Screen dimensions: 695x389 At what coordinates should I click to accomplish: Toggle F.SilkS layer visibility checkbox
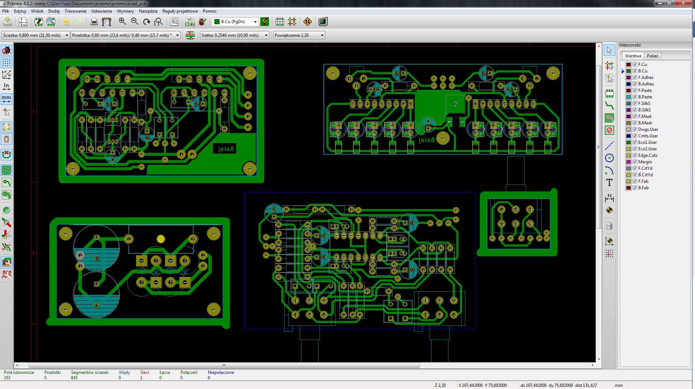635,103
